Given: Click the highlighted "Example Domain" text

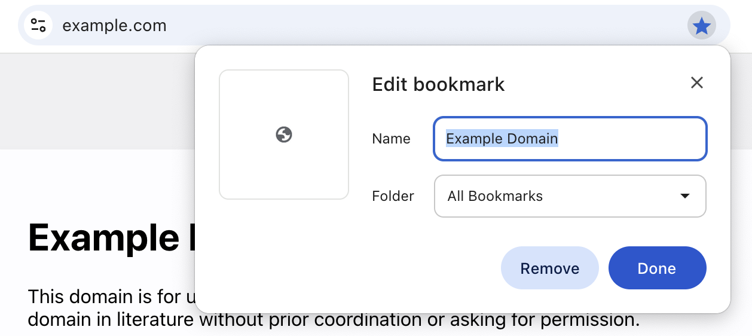Looking at the screenshot, I should [x=502, y=139].
